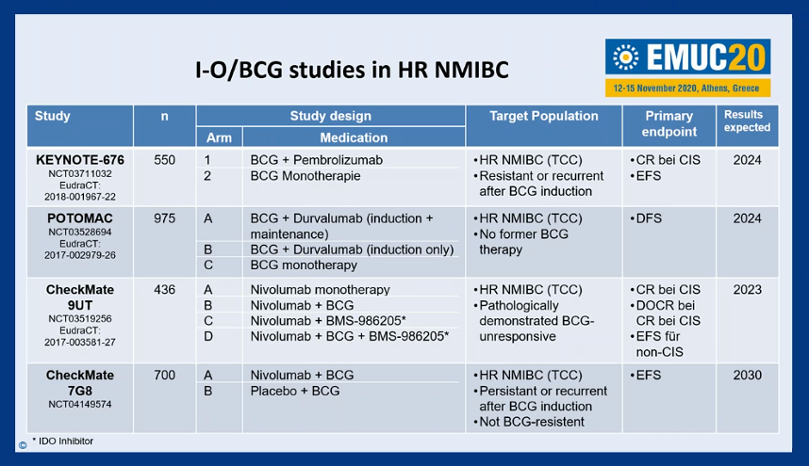This screenshot has width=809, height=466.
Task: Click the POTOMAC study name
Action: [x=80, y=218]
